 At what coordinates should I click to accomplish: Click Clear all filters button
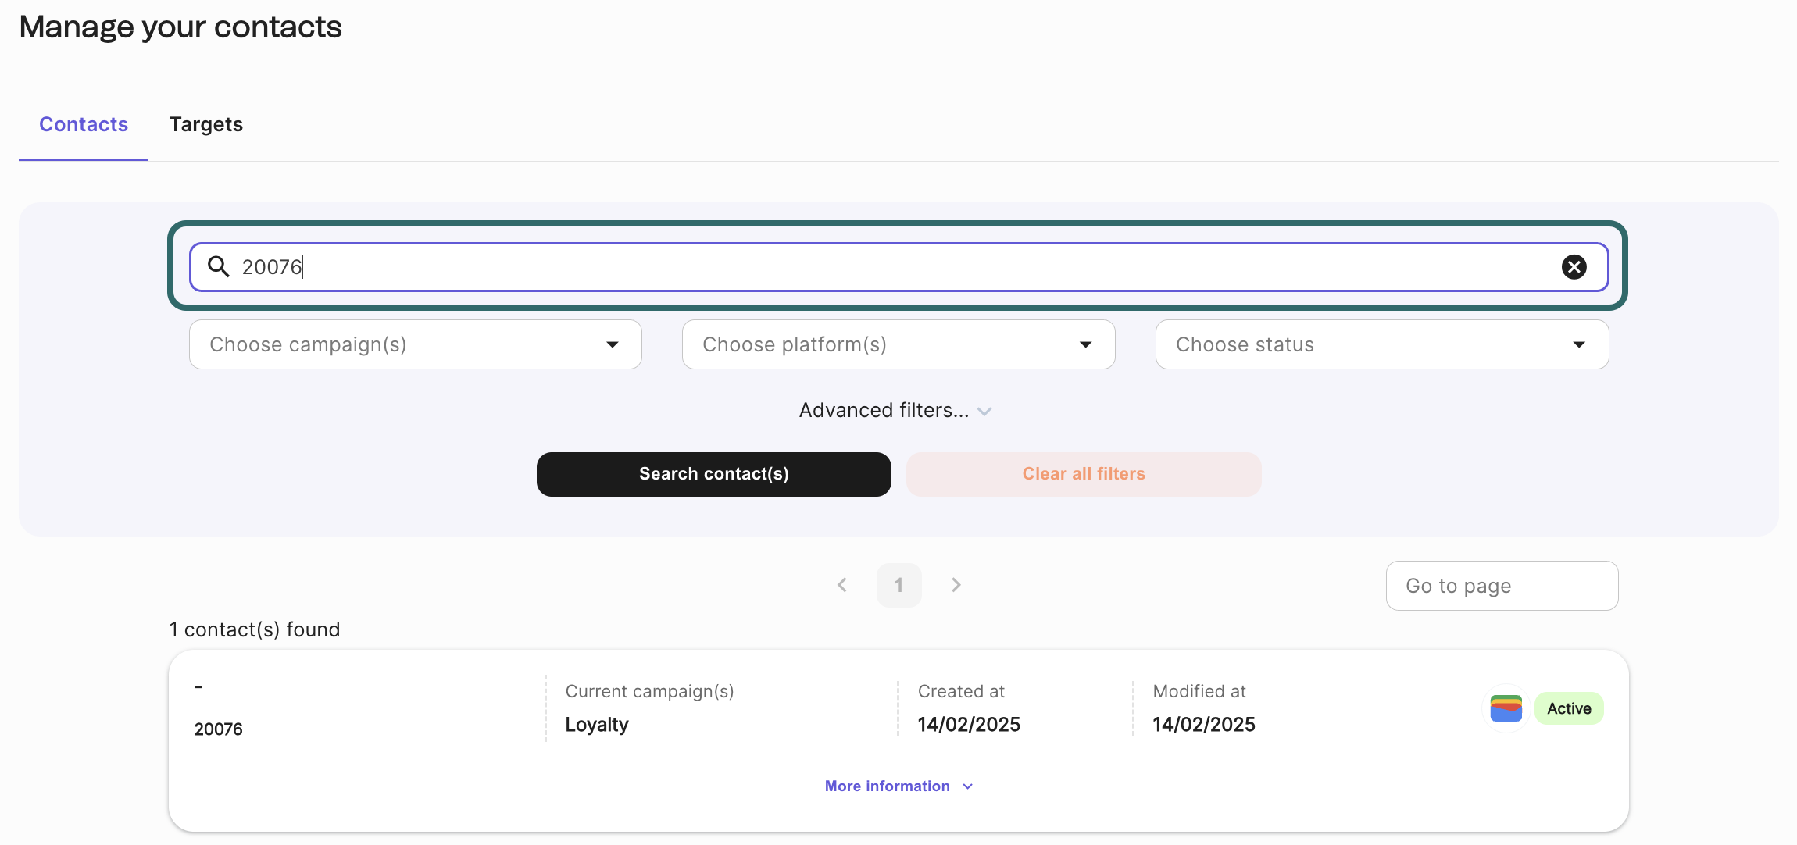click(x=1084, y=474)
